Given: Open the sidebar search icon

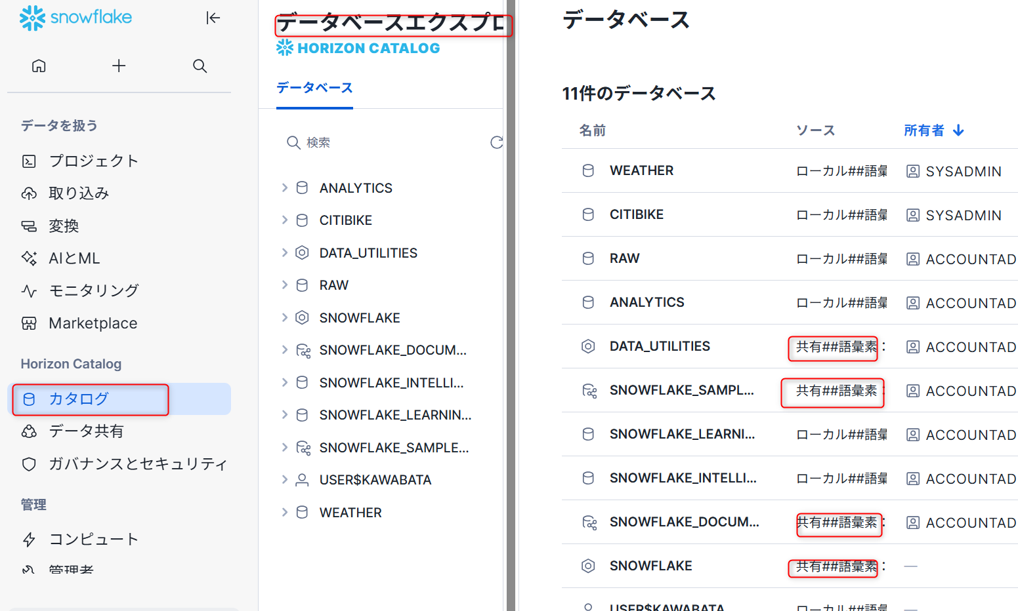Looking at the screenshot, I should pyautogui.click(x=200, y=66).
